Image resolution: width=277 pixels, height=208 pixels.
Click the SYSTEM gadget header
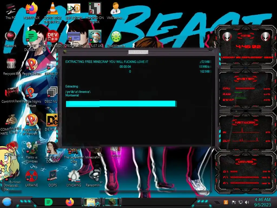click(x=246, y=79)
